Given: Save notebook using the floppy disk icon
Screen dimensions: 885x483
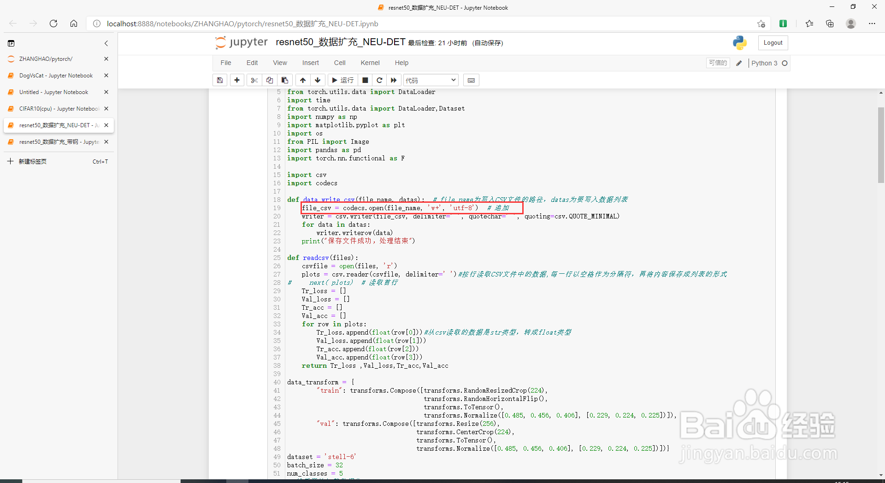Looking at the screenshot, I should [x=220, y=80].
